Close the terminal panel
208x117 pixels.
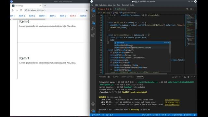195,77
